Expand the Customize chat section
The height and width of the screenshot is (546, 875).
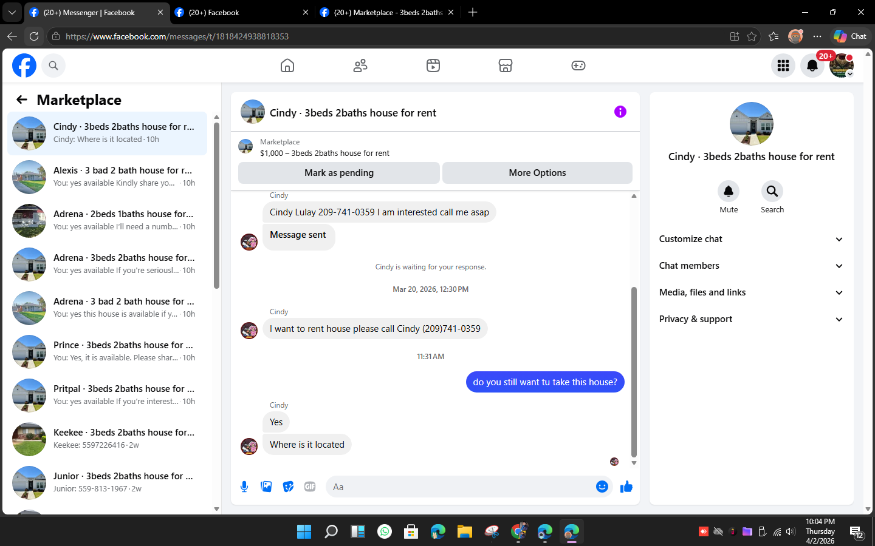[752, 239]
